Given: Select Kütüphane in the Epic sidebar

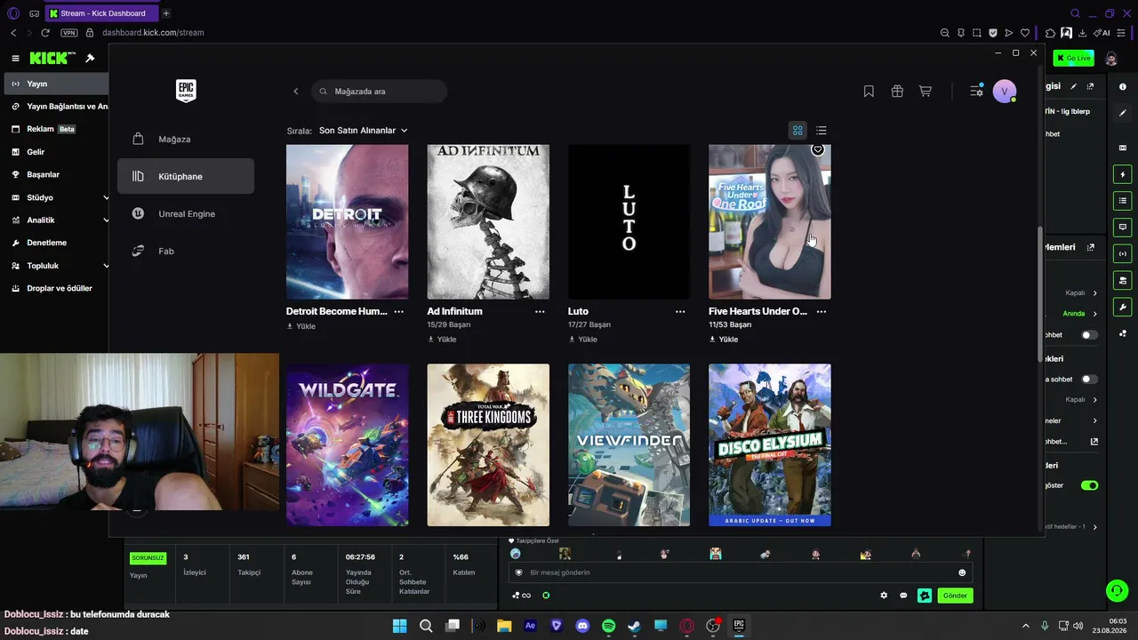Looking at the screenshot, I should [x=186, y=176].
